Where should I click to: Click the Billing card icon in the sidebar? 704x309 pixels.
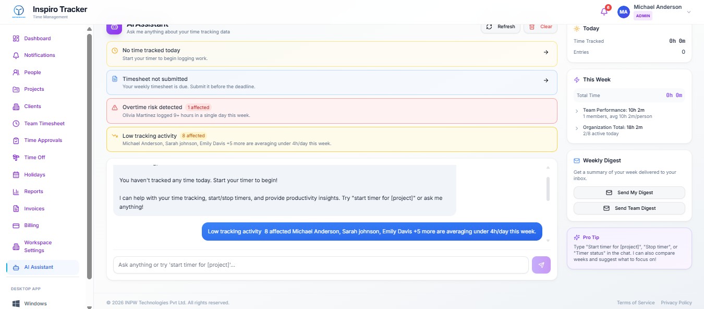17,225
